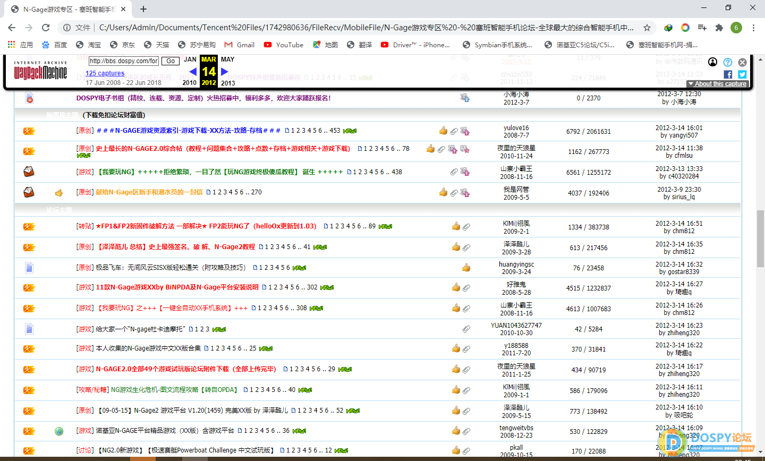Open the 百度 bookmark
This screenshot has width=765, height=461.
coord(55,45)
